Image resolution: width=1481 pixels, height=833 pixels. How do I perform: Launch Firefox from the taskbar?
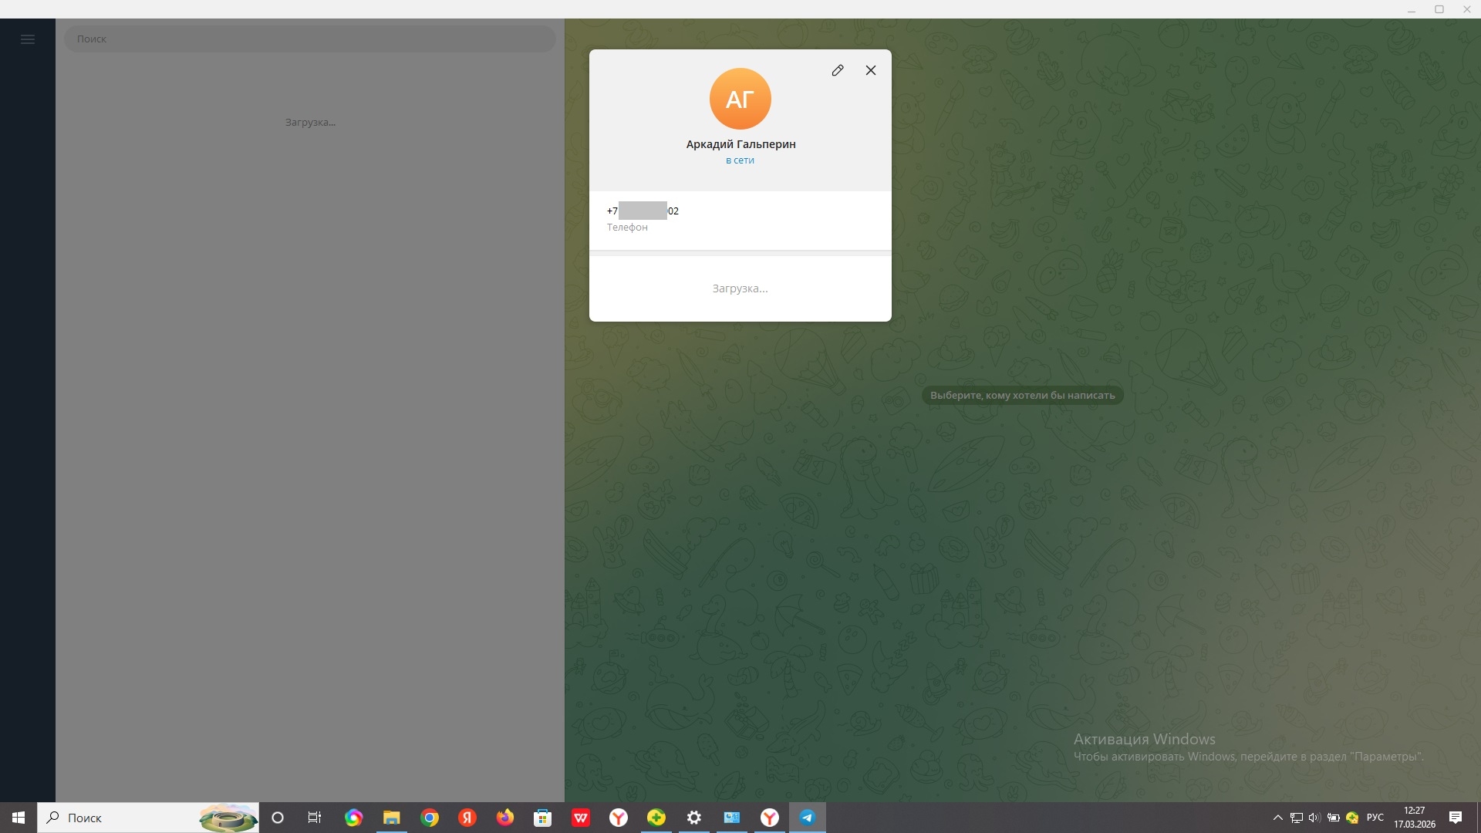point(505,818)
